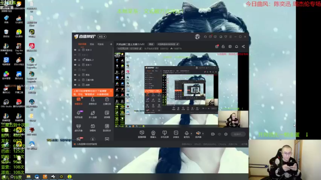Image resolution: width=321 pixels, height=180 pixels.
Task: Add a new scene with plus icon
Action: coord(111,44)
